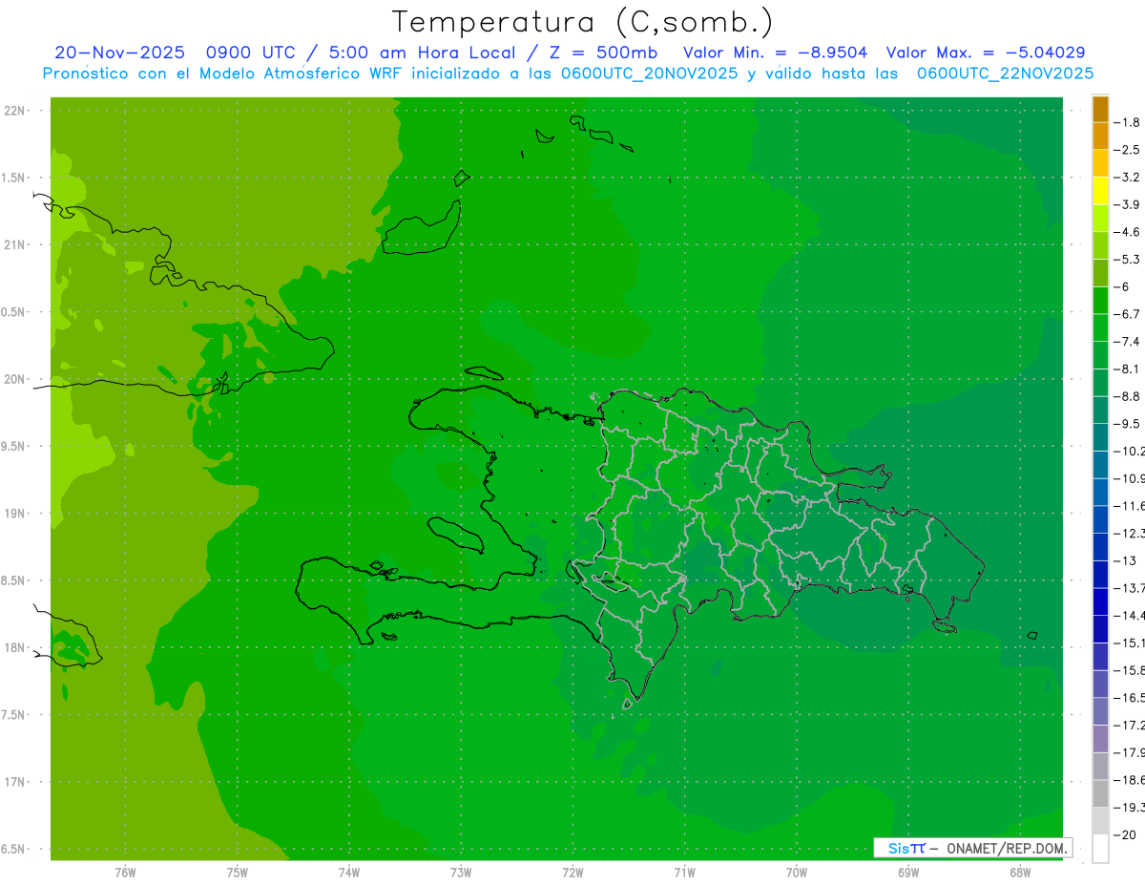Click the '20N' latitude label
The image size is (1145, 885).
pos(13,379)
